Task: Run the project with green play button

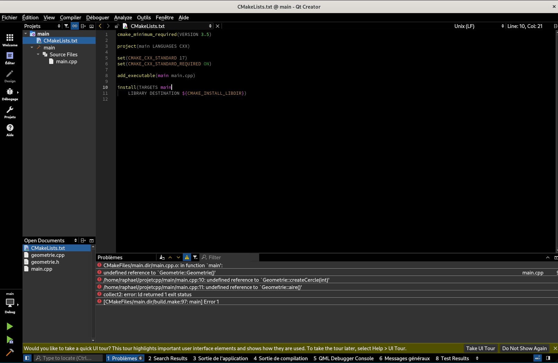Action: 10,326
